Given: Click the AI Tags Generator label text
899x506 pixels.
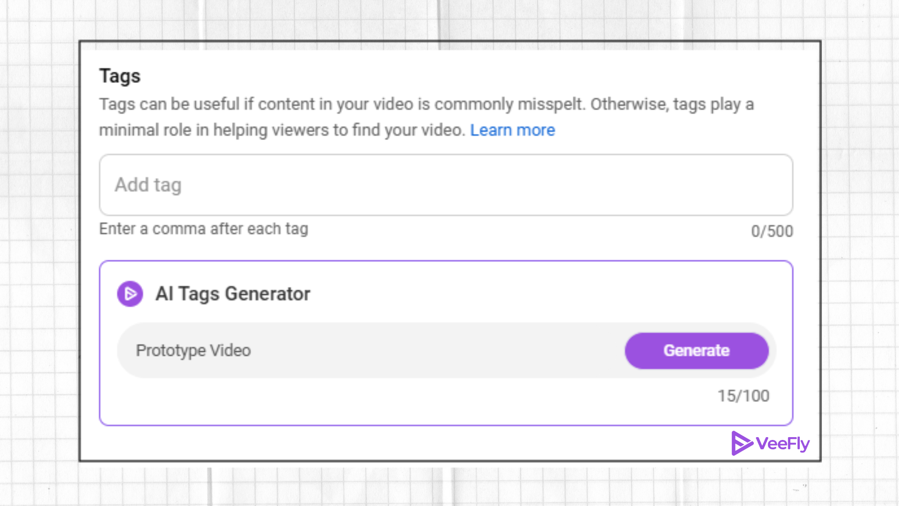Looking at the screenshot, I should (x=233, y=294).
